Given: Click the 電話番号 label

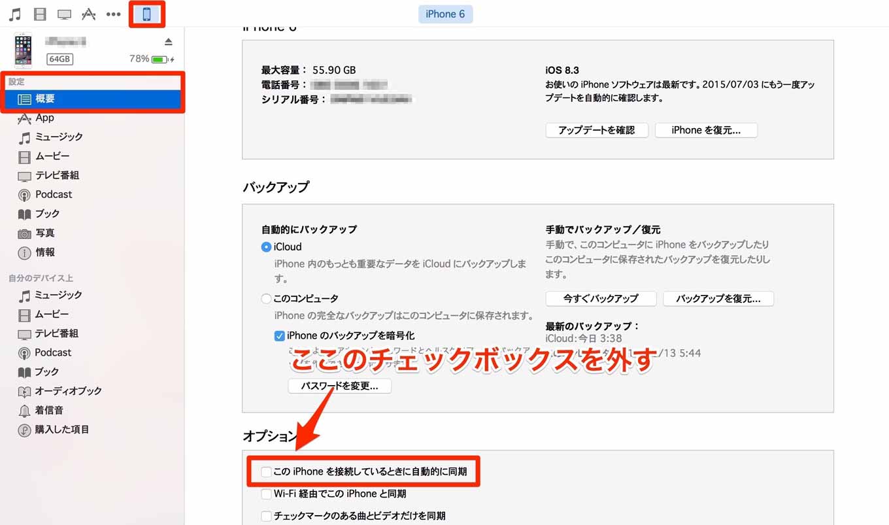Looking at the screenshot, I should 284,85.
